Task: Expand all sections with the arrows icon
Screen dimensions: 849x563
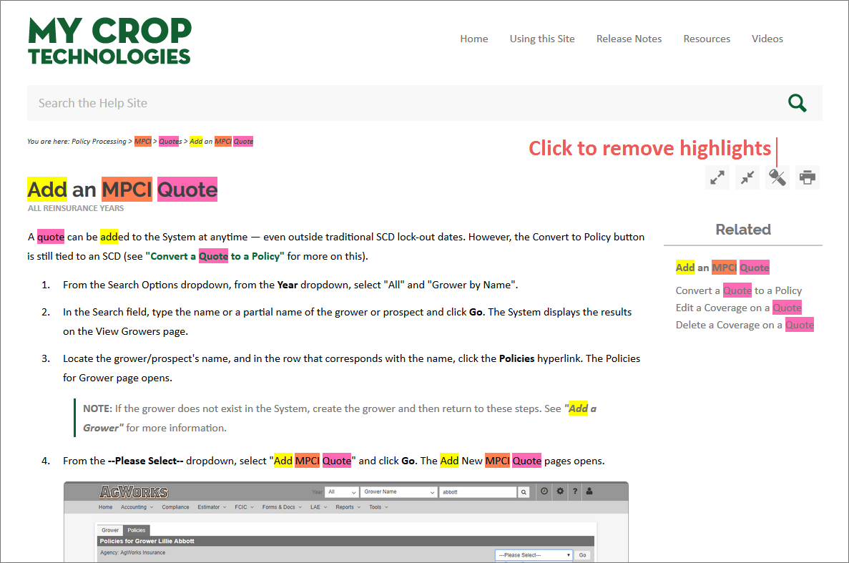Action: (x=717, y=177)
